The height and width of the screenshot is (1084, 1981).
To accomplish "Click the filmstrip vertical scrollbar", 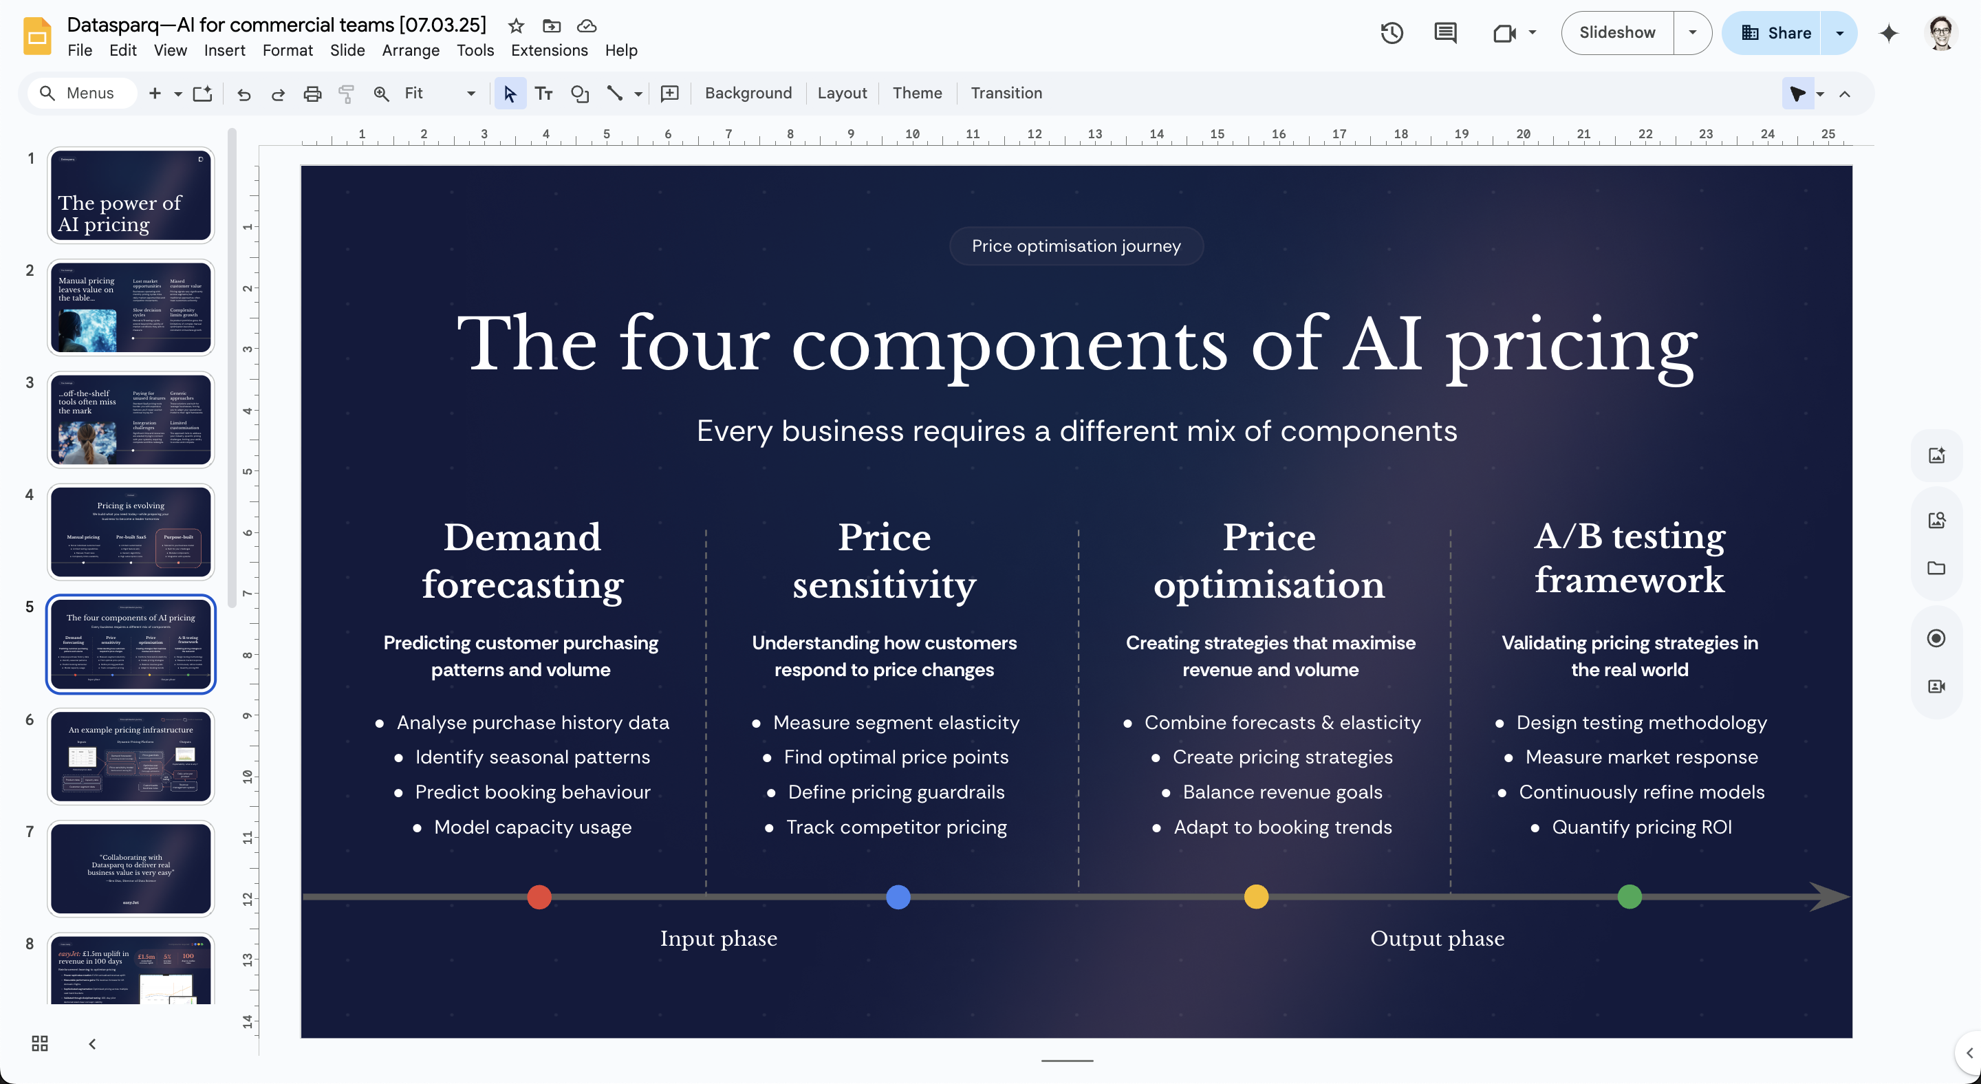I will pyautogui.click(x=232, y=369).
